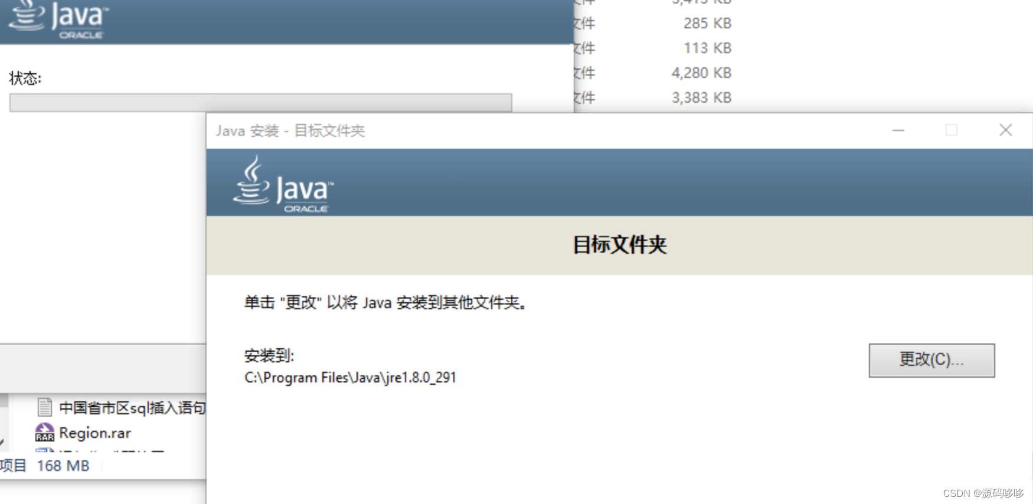Click the 更改(C)... button
1033x504 pixels.
[931, 360]
